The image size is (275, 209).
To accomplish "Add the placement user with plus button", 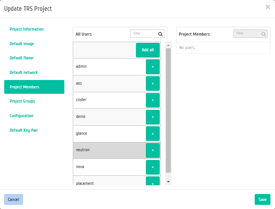I will [153, 181].
